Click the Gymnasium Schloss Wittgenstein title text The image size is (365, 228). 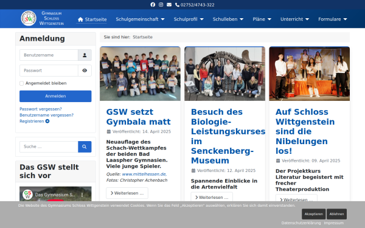tap(52, 18)
